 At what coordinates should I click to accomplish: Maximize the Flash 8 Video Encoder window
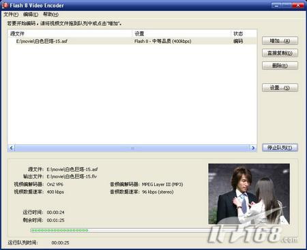287,5
